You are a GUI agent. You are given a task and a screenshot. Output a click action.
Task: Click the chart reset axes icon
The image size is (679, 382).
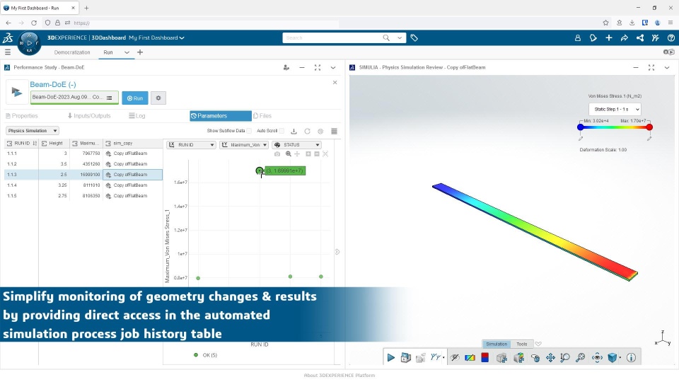pyautogui.click(x=325, y=154)
